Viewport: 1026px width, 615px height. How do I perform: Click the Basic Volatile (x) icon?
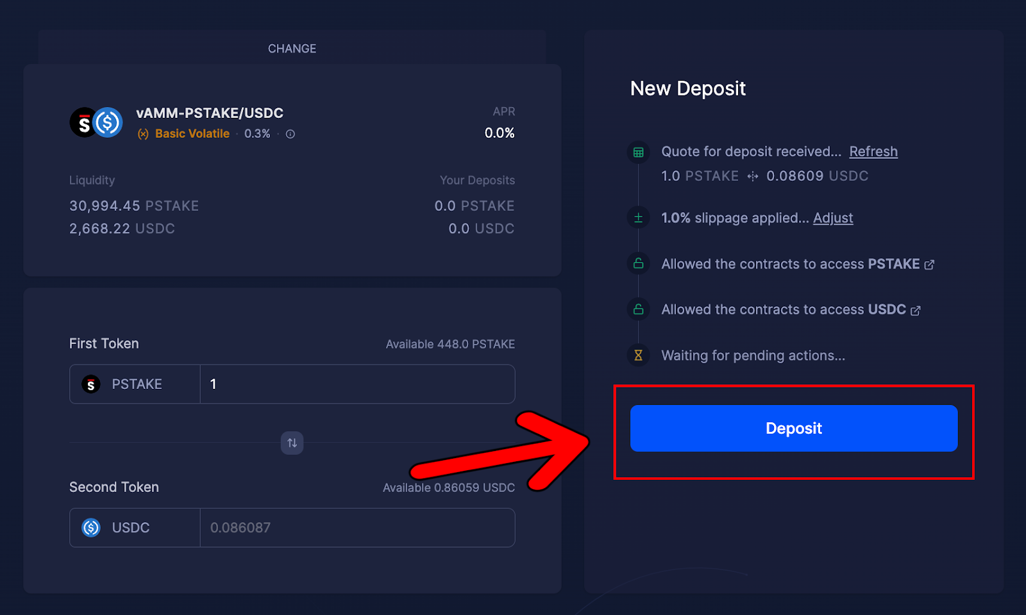pyautogui.click(x=143, y=134)
